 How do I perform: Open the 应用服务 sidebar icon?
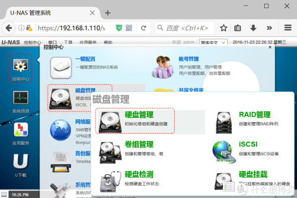coord(21,130)
